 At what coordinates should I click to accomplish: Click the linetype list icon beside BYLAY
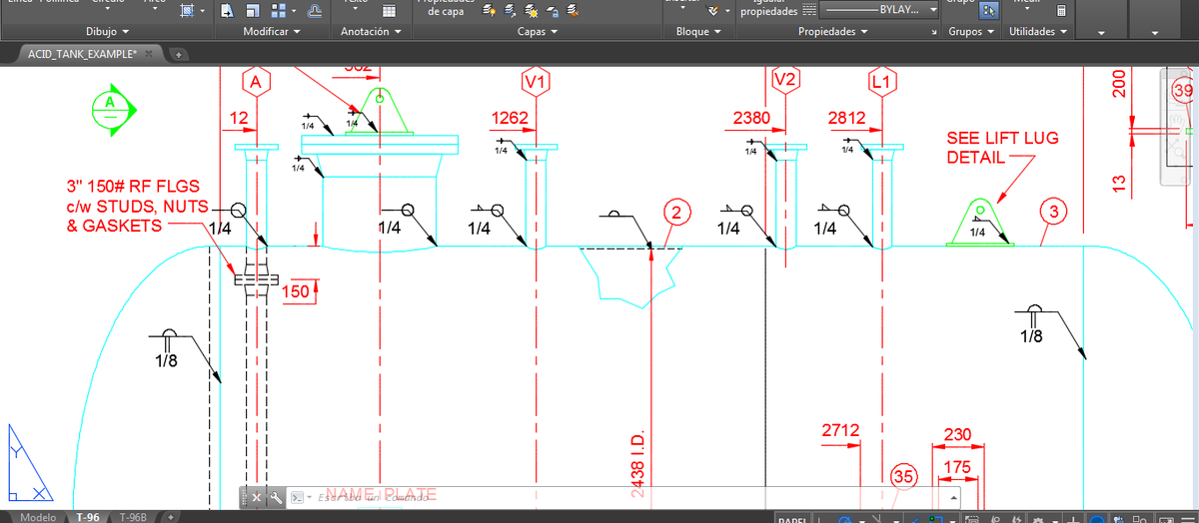coord(808,10)
